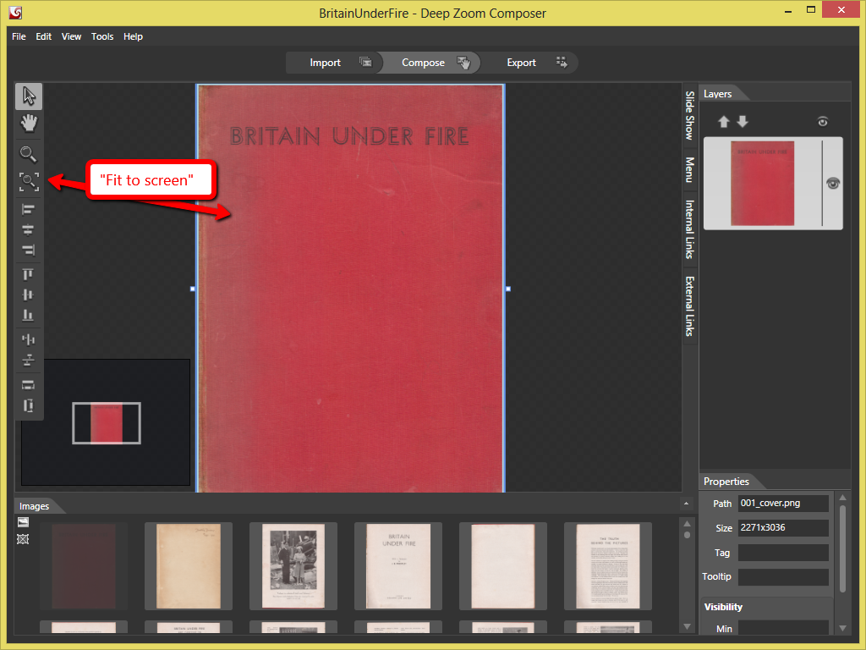The height and width of the screenshot is (650, 866).
Task: Align selected images to vertical middles
Action: (x=28, y=295)
